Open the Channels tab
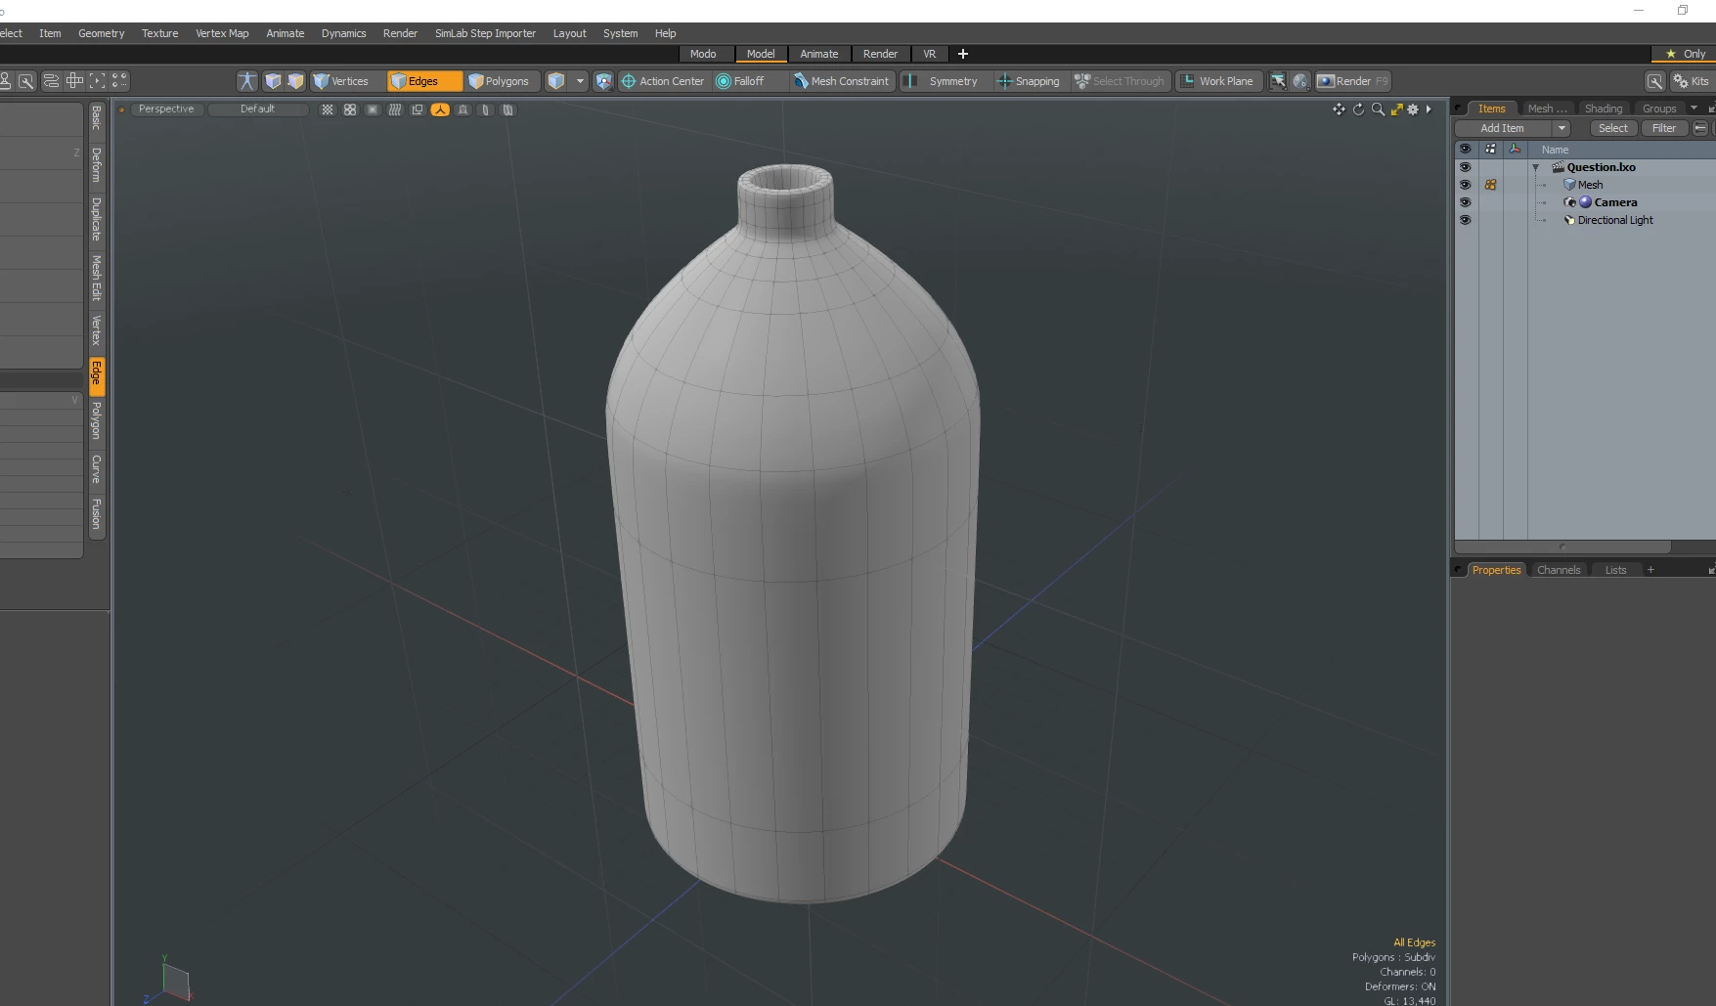Screen dimensions: 1716x1006 pos(1558,570)
